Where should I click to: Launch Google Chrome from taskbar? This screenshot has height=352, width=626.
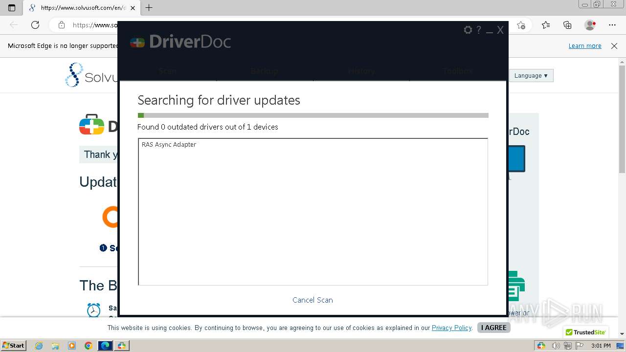[89, 346]
